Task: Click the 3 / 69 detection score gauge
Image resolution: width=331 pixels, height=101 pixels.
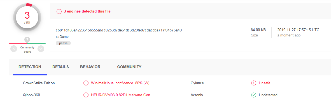Action: [27, 17]
